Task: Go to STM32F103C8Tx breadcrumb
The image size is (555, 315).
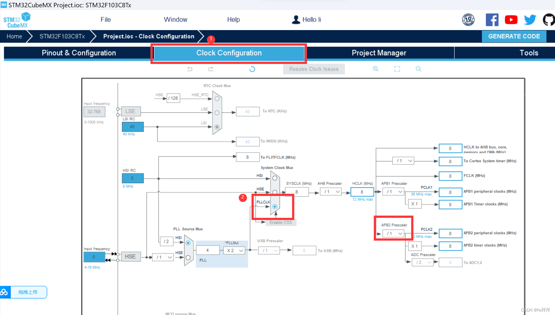Action: [x=62, y=36]
